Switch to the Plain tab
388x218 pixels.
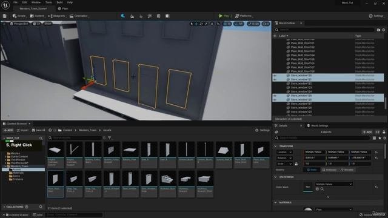pos(63,8)
